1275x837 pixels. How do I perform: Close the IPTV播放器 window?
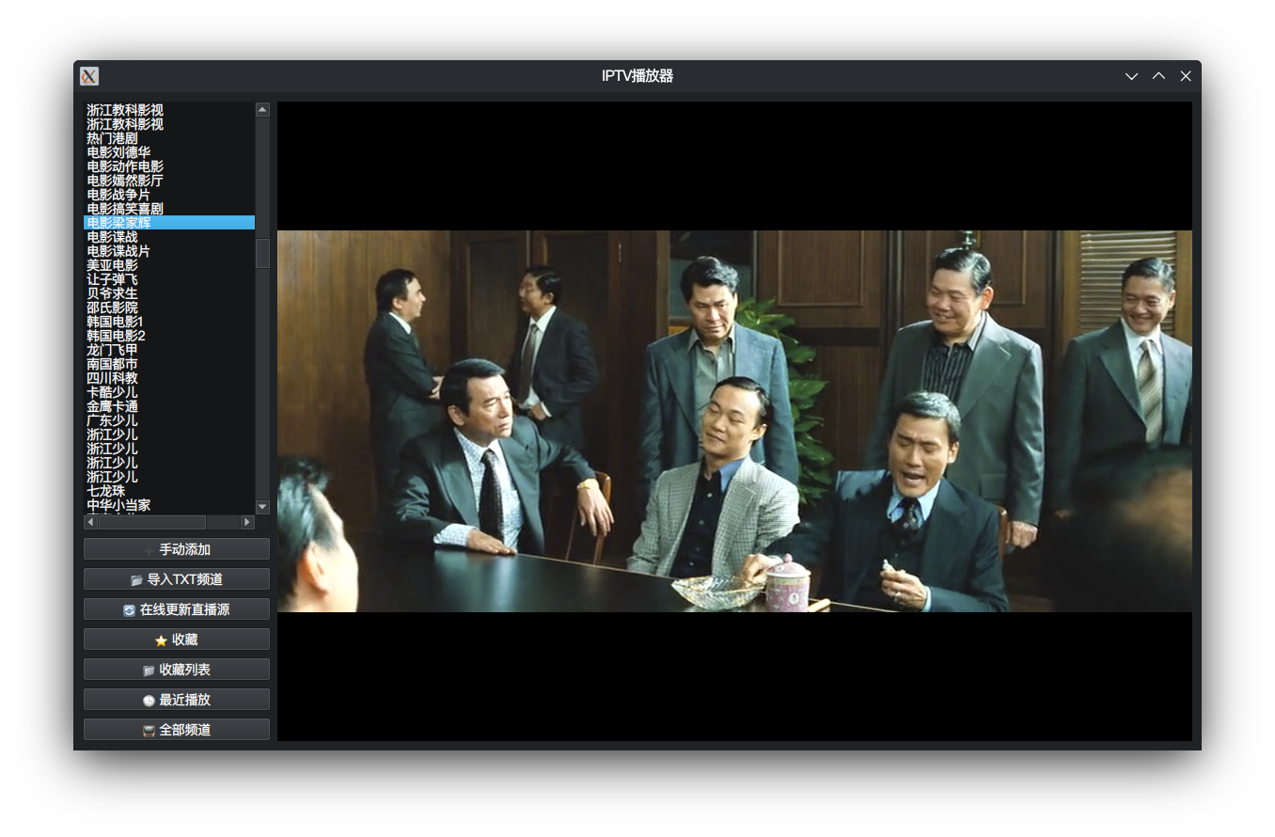coord(1186,76)
